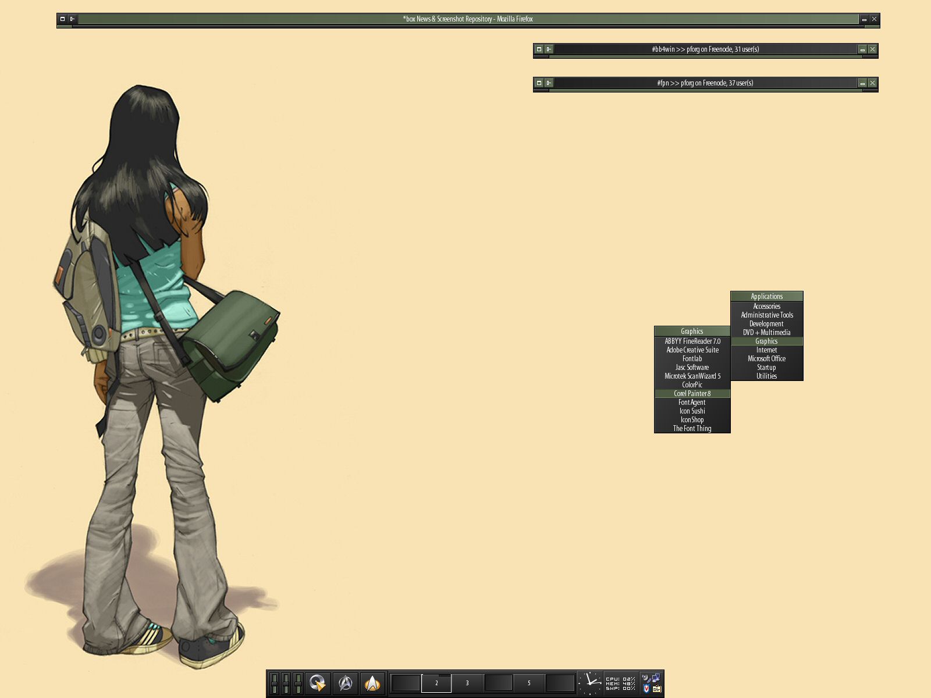This screenshot has height=698, width=931.
Task: Launch ColorPic from Graphics menu
Action: 692,385
